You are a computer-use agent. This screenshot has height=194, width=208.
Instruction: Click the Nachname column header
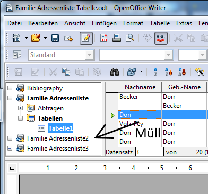[x=140, y=87]
